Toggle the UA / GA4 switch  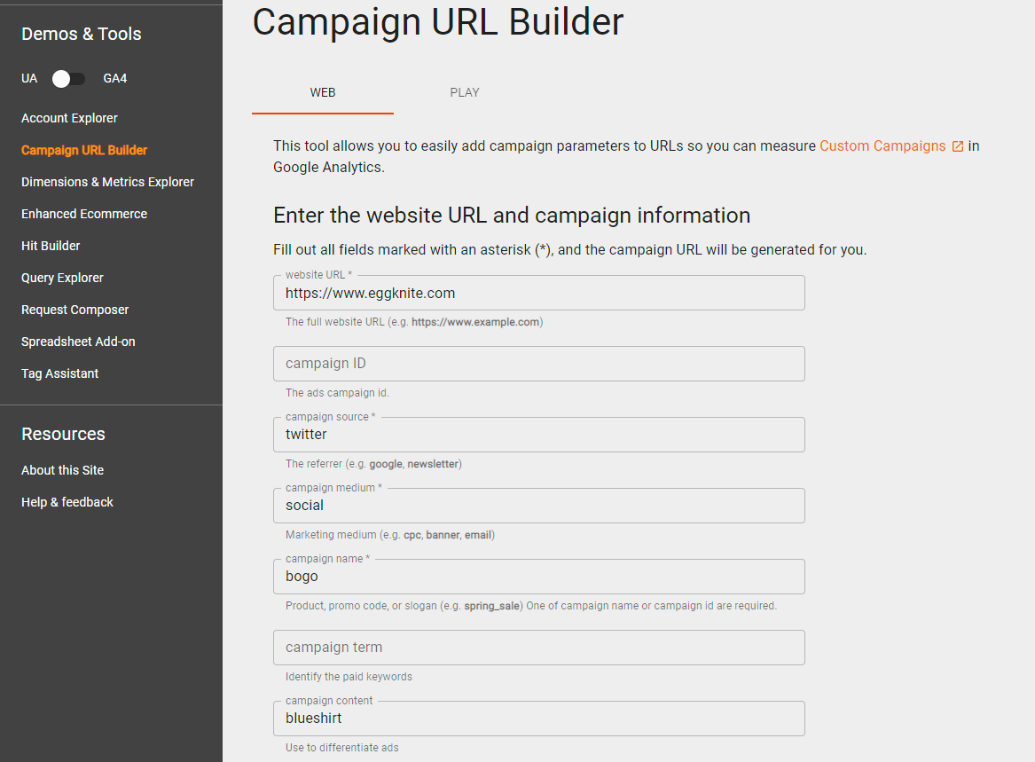(x=68, y=79)
